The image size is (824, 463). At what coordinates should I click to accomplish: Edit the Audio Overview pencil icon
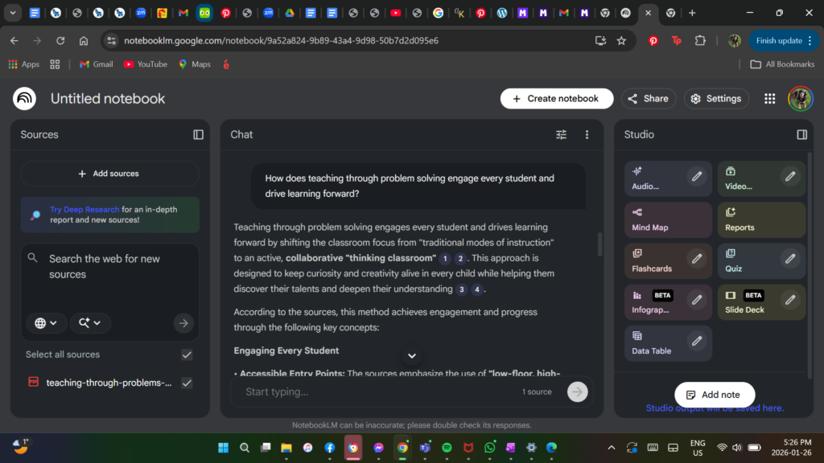coord(696,177)
